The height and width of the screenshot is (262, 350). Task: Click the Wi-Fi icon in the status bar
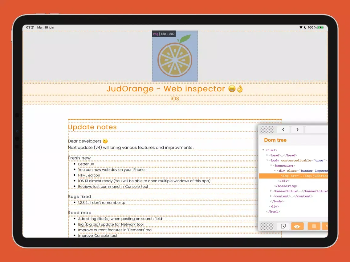301,27
